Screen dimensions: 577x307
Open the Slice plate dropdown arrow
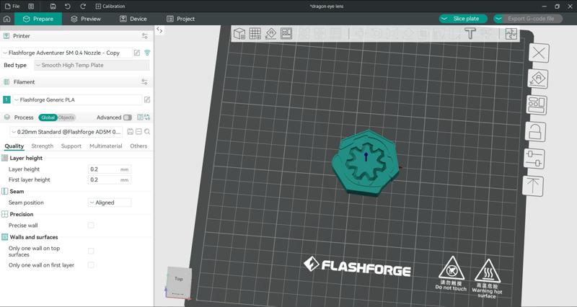pyautogui.click(x=444, y=19)
